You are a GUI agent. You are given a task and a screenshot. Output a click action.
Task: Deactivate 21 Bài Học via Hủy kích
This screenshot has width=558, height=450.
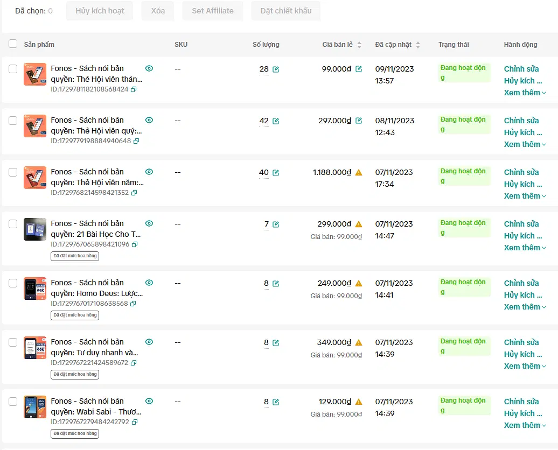click(523, 236)
